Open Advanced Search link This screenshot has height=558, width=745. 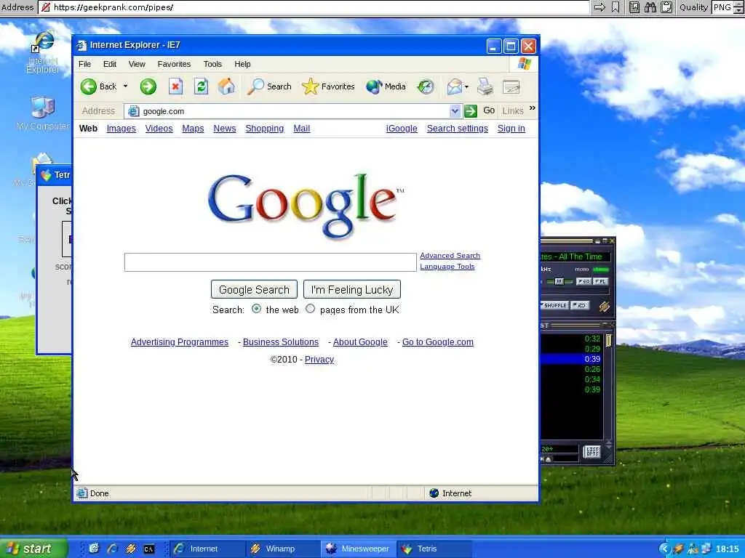coord(450,255)
